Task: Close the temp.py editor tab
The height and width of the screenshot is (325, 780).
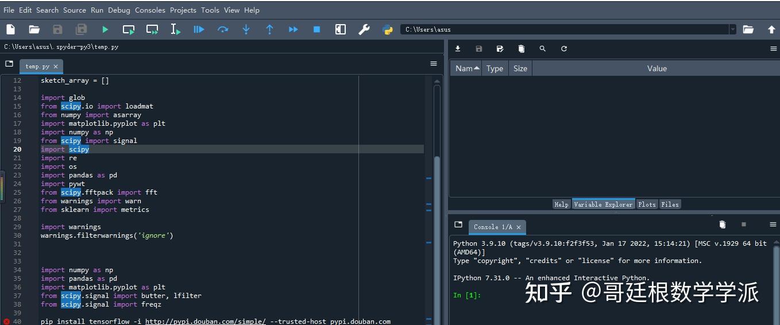Action: (x=56, y=67)
